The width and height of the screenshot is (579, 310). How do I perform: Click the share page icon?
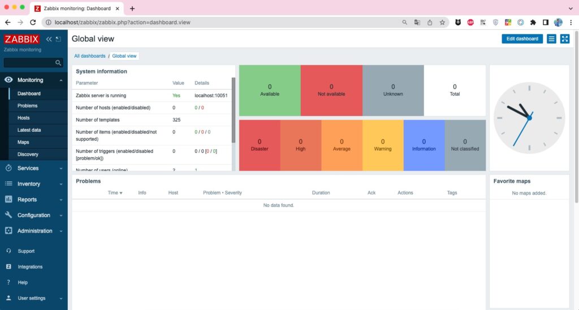coord(430,23)
